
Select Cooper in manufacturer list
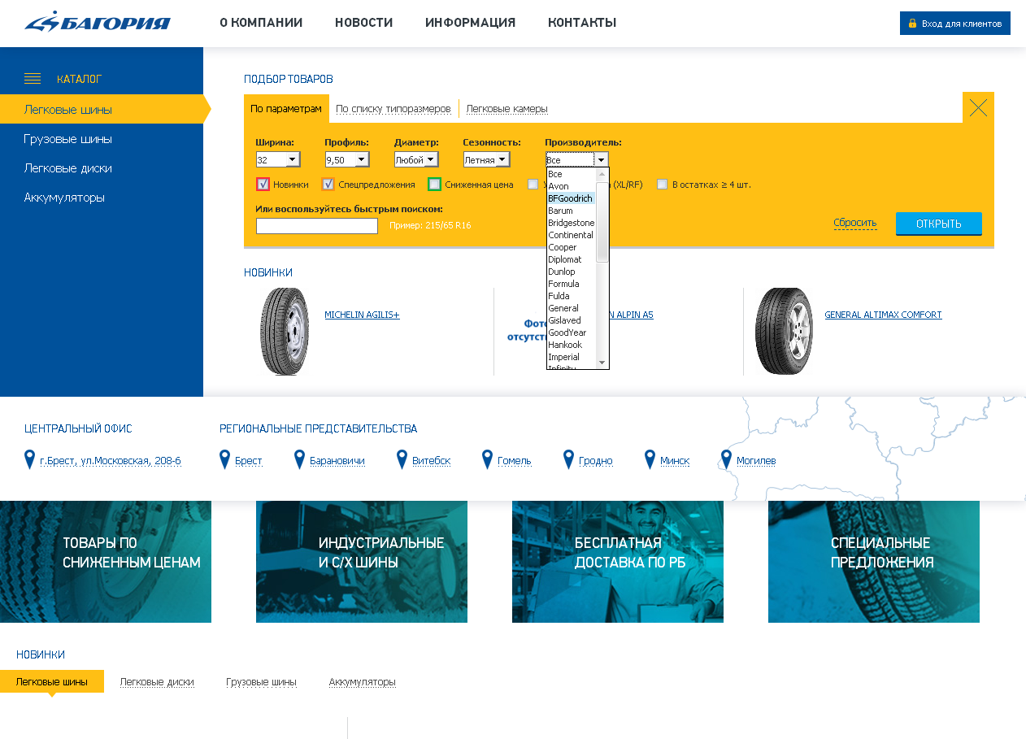pos(571,247)
